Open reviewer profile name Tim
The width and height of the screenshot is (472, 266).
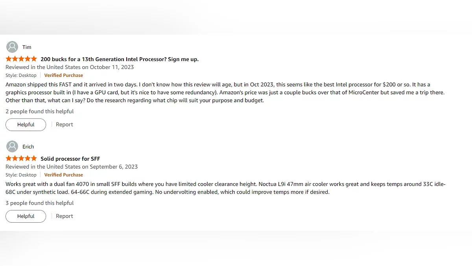pos(27,47)
